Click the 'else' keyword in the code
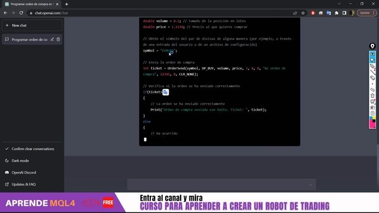Screen dimensions: 379x213 pyautogui.click(x=147, y=121)
